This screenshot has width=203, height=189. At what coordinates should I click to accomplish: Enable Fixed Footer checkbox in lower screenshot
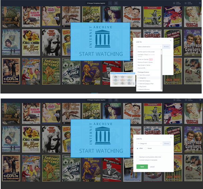186,100
